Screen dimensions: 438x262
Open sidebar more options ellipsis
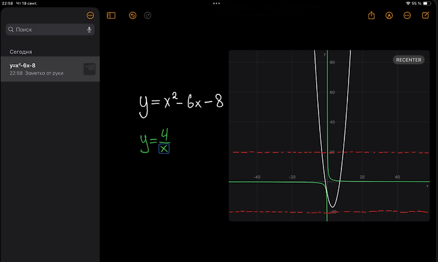coord(90,16)
